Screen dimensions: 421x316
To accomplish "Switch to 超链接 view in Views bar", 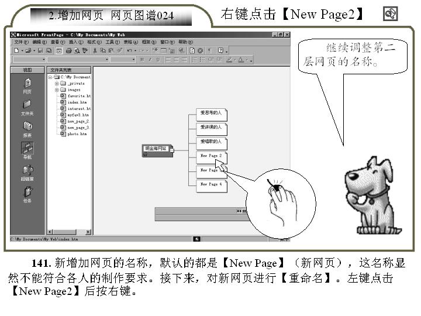I will [27, 173].
